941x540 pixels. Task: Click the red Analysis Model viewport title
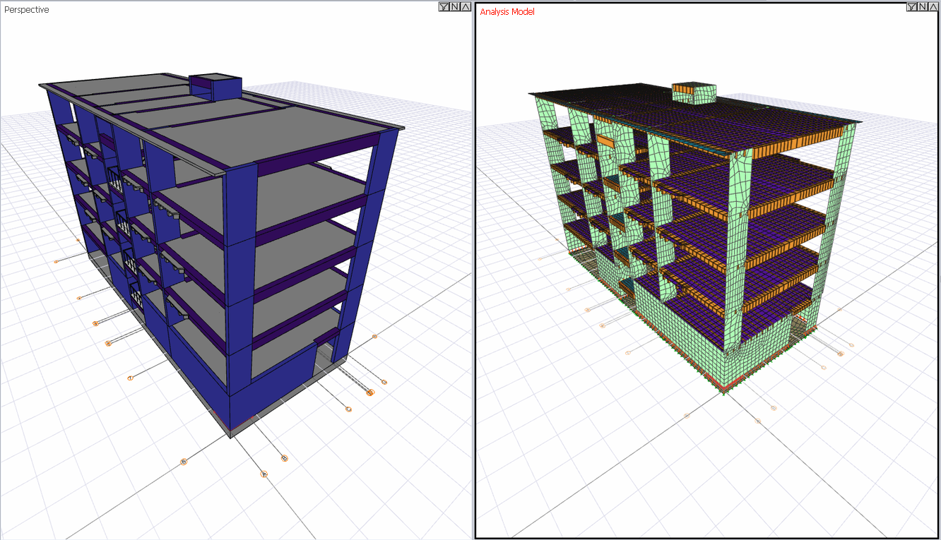[507, 12]
